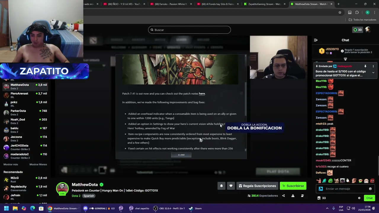Screen dimensions: 379x213
Task: Click the Windows Start button
Action: click(x=6, y=208)
